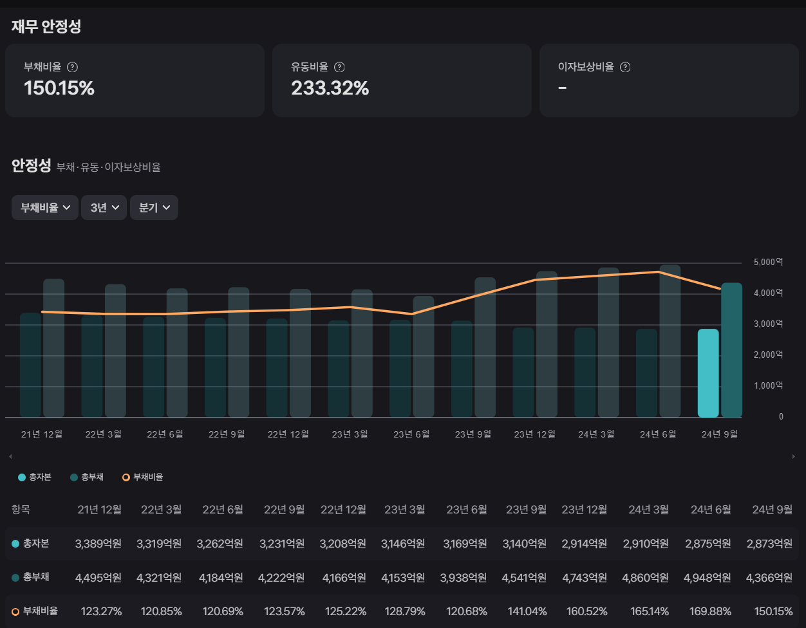806x628 pixels.
Task: Click the 항목 table header
Action: (x=21, y=510)
